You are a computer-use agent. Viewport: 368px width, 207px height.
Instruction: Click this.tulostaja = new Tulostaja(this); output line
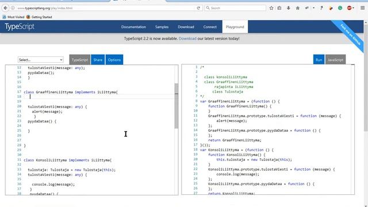[254, 160]
